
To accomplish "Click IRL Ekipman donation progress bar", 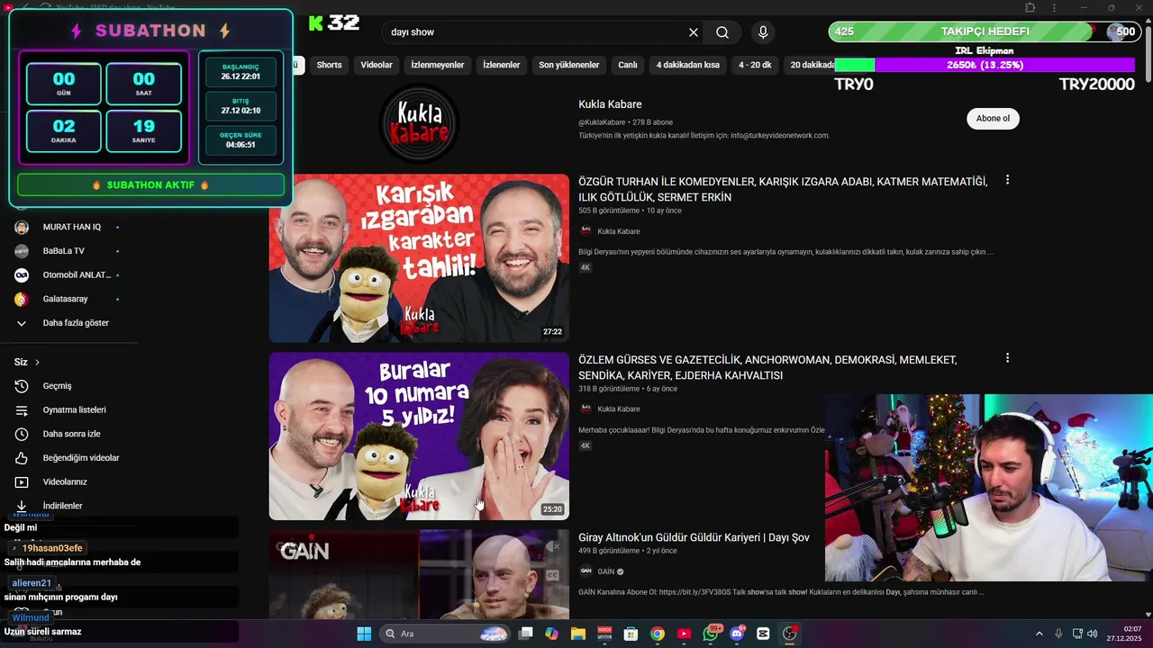I will click(985, 65).
